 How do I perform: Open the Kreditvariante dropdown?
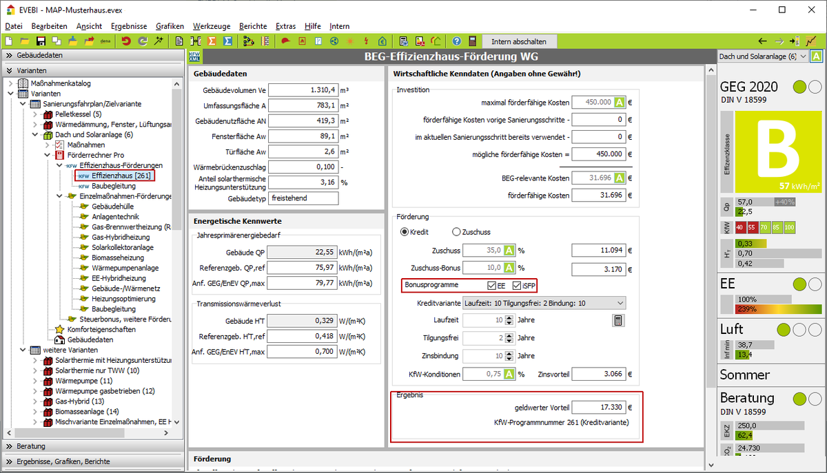[544, 303]
